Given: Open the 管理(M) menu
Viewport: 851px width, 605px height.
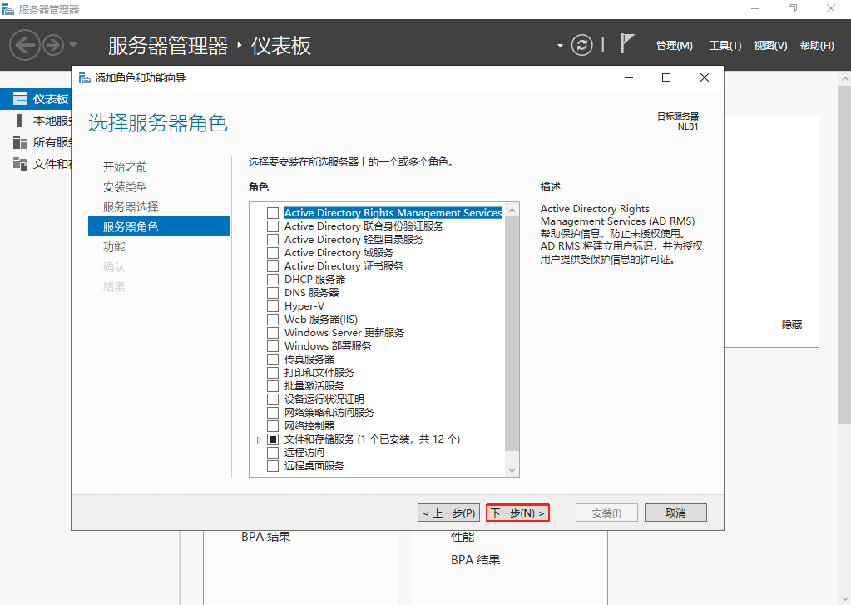Looking at the screenshot, I should (x=674, y=46).
